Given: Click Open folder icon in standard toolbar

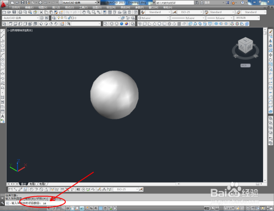Looking at the screenshot, I should [x=9, y=12].
